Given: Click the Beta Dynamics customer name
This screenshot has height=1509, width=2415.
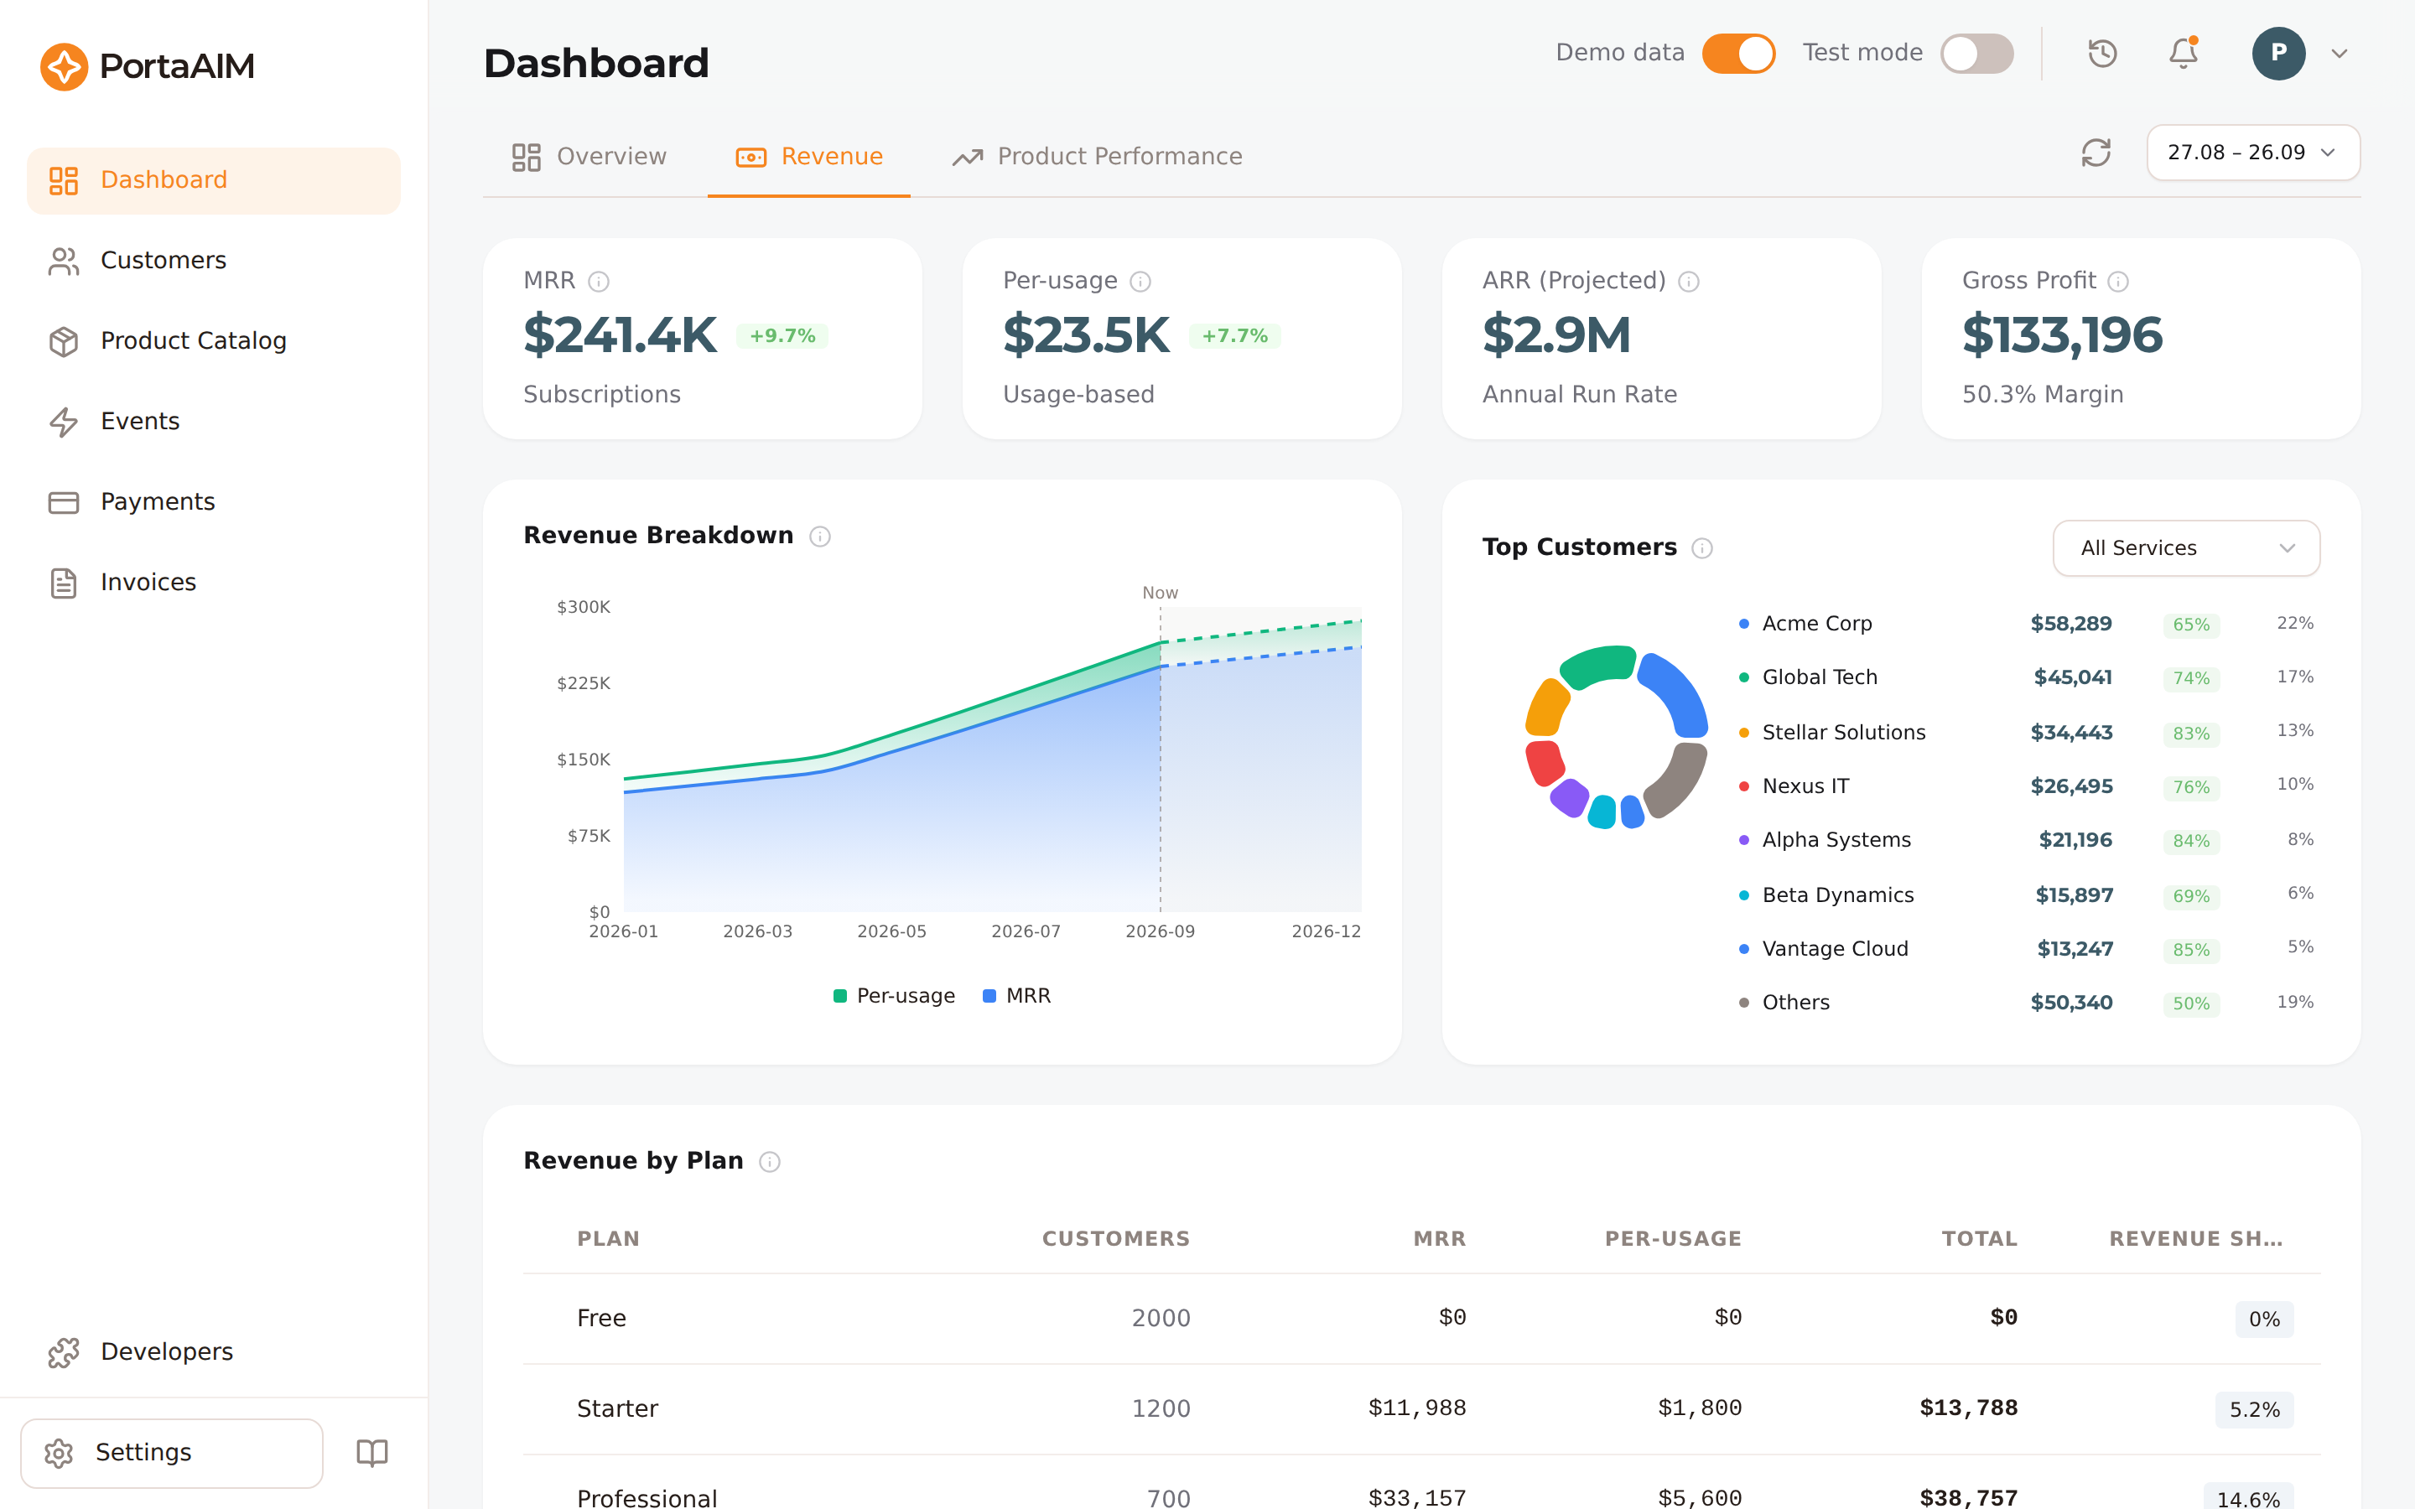Looking at the screenshot, I should [x=1837, y=895].
